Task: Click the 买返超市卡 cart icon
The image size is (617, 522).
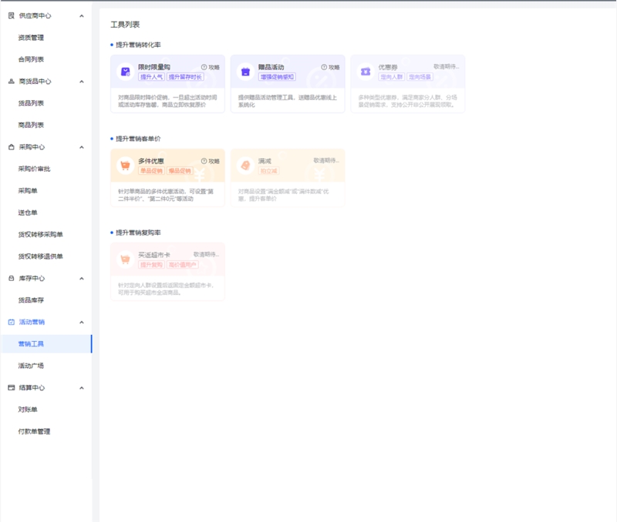Action: tap(125, 259)
